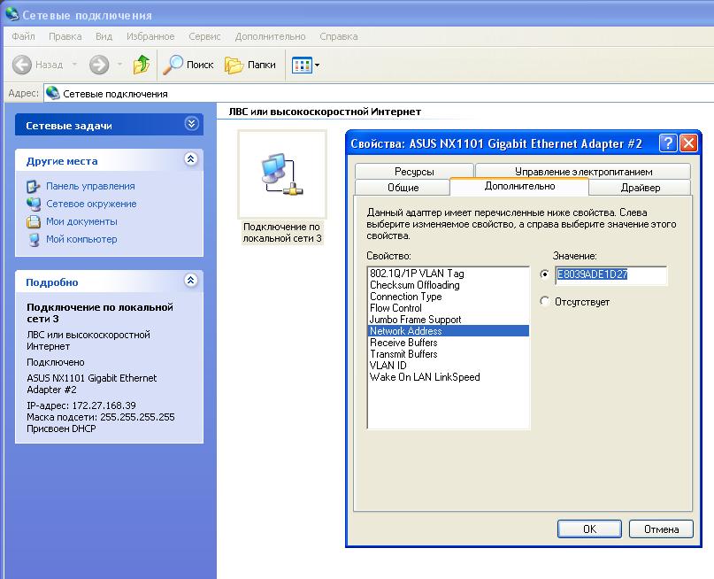The width and height of the screenshot is (714, 579).
Task: Click the Network Connections title bar icon
Action: (x=12, y=13)
